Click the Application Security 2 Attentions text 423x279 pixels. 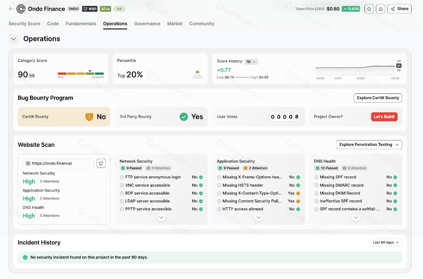(x=50, y=198)
